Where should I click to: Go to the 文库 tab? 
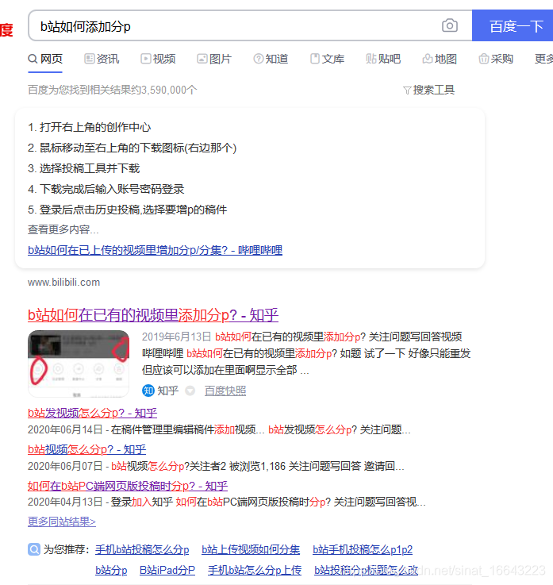327,59
